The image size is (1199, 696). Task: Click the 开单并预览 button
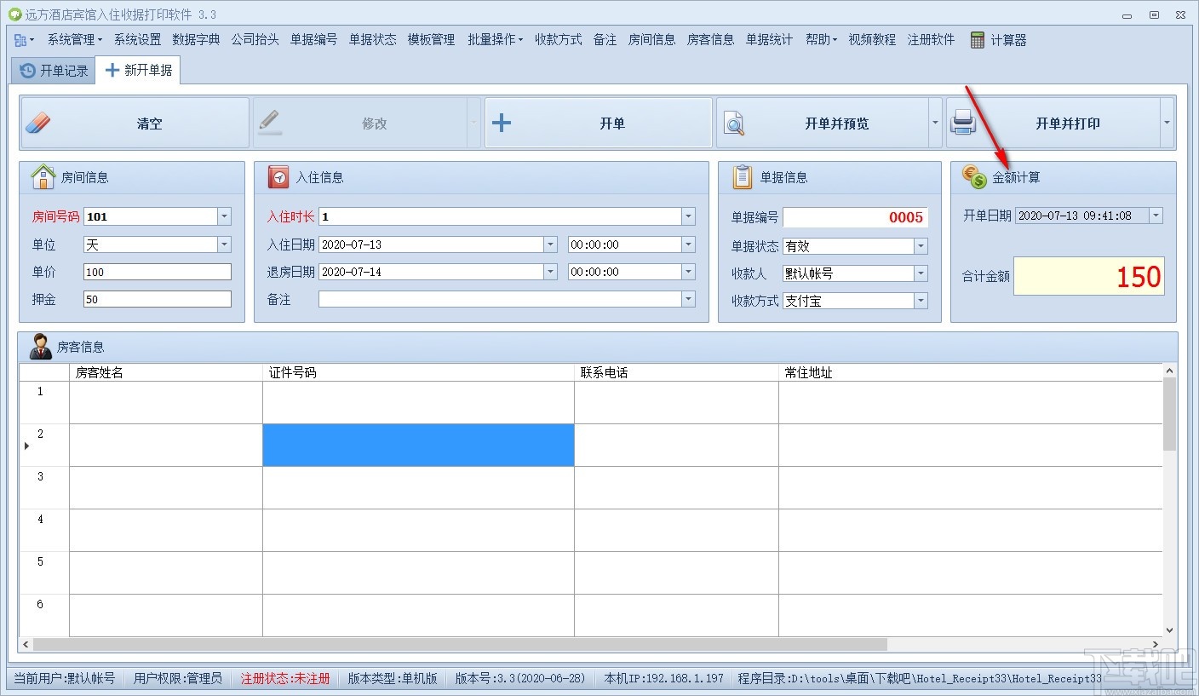823,123
